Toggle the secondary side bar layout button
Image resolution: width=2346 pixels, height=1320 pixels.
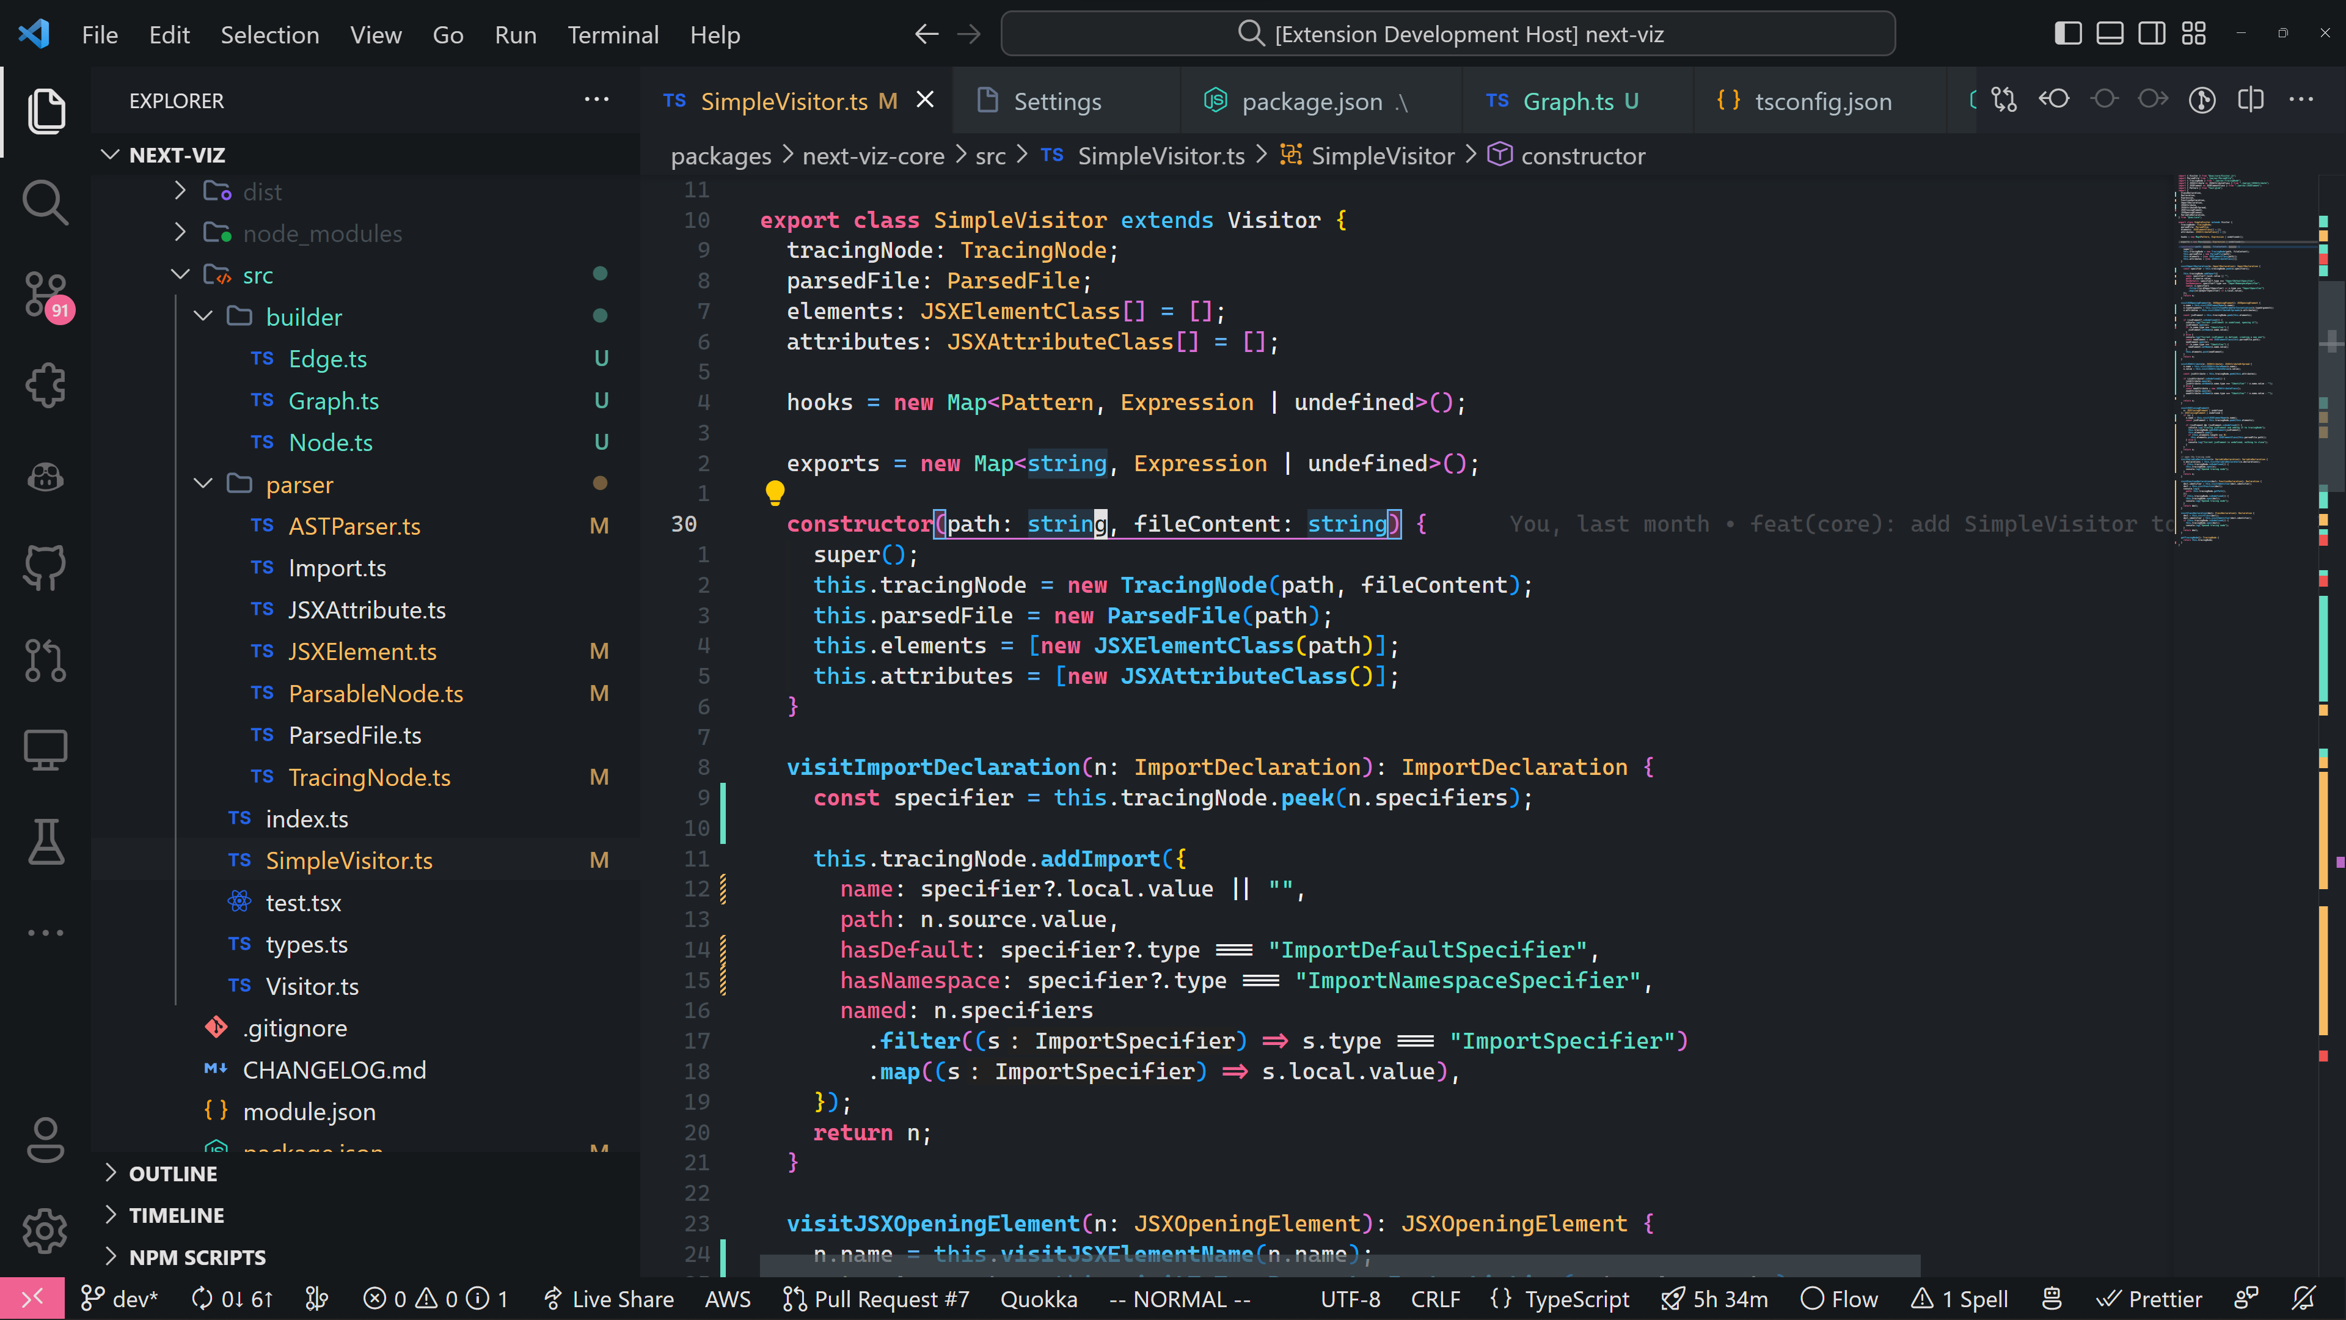2151,34
